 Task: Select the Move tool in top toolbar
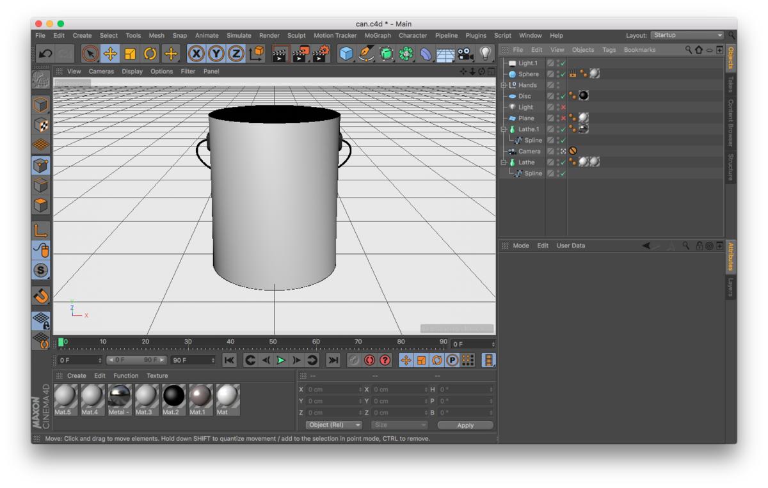[x=110, y=54]
